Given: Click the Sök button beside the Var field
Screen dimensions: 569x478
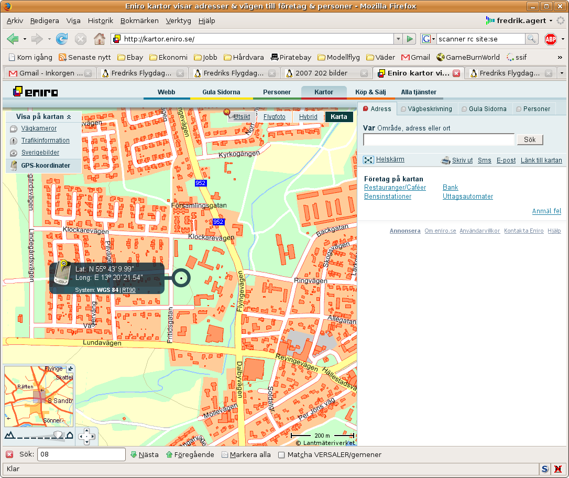Looking at the screenshot, I should (x=530, y=140).
